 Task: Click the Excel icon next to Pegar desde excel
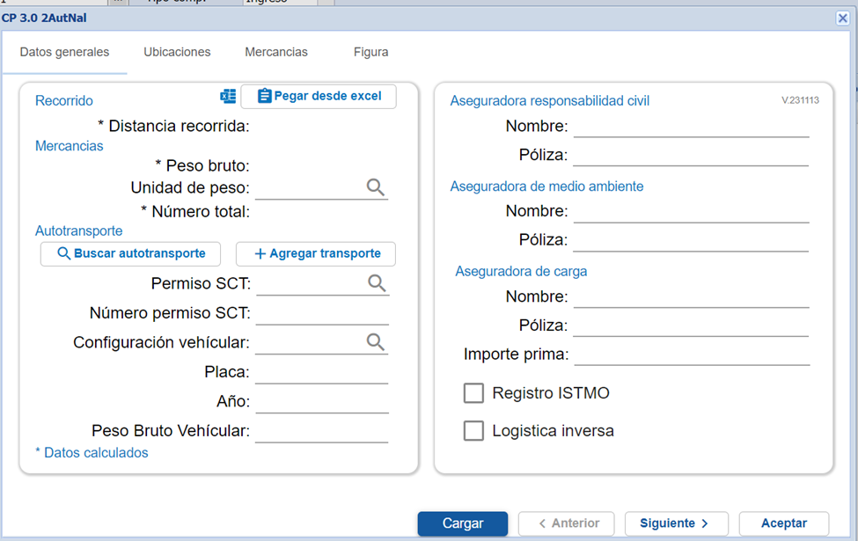[228, 96]
